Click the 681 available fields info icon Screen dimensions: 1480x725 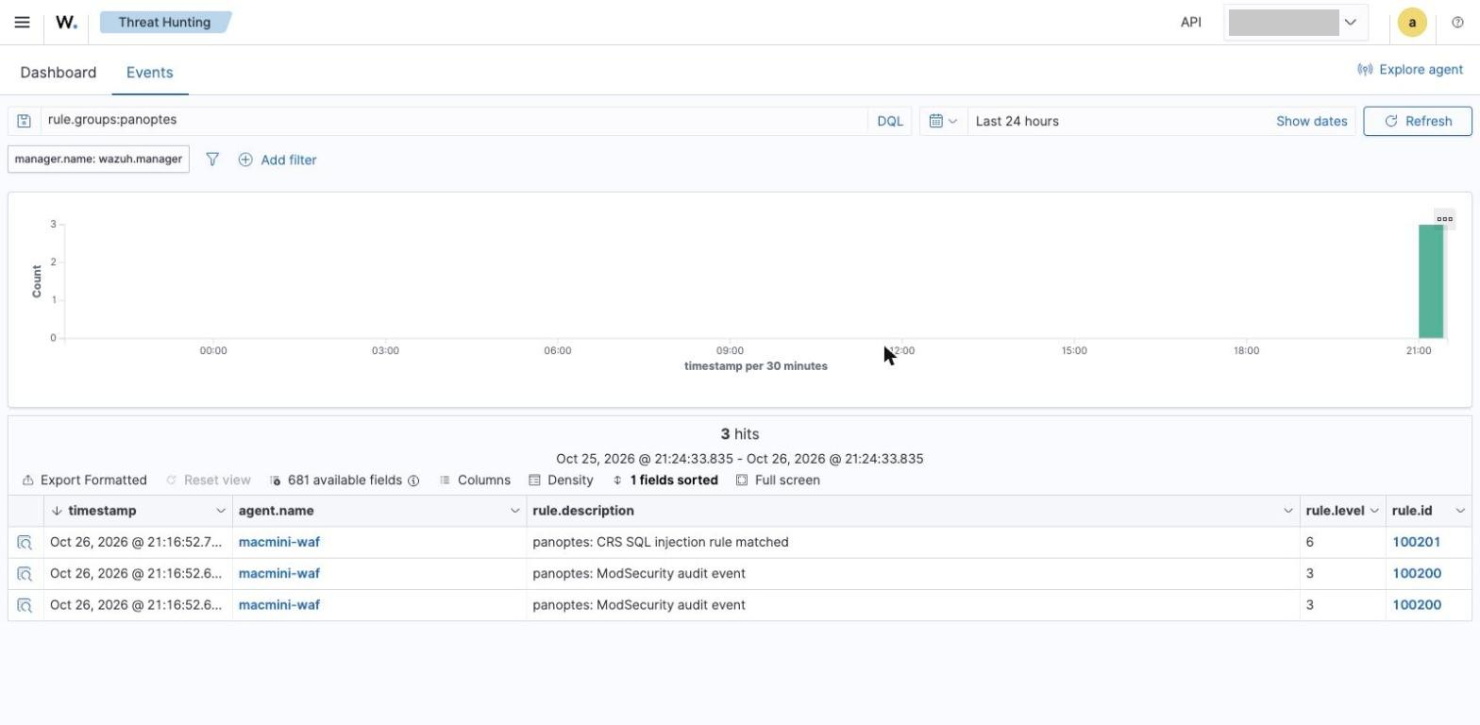[x=413, y=481]
